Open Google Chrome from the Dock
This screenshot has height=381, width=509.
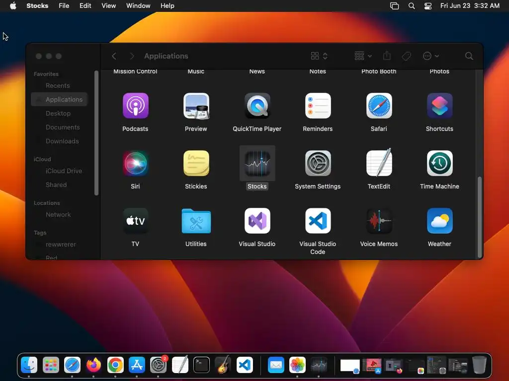[115, 365]
